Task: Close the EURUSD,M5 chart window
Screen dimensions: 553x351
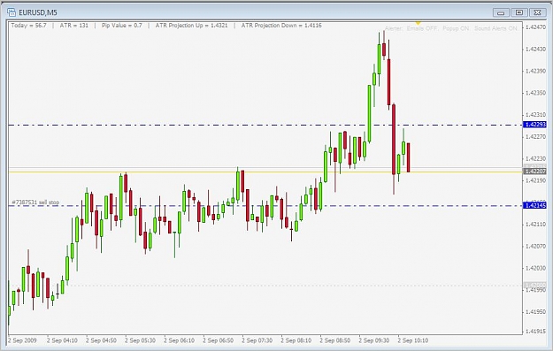Action: 537,12
